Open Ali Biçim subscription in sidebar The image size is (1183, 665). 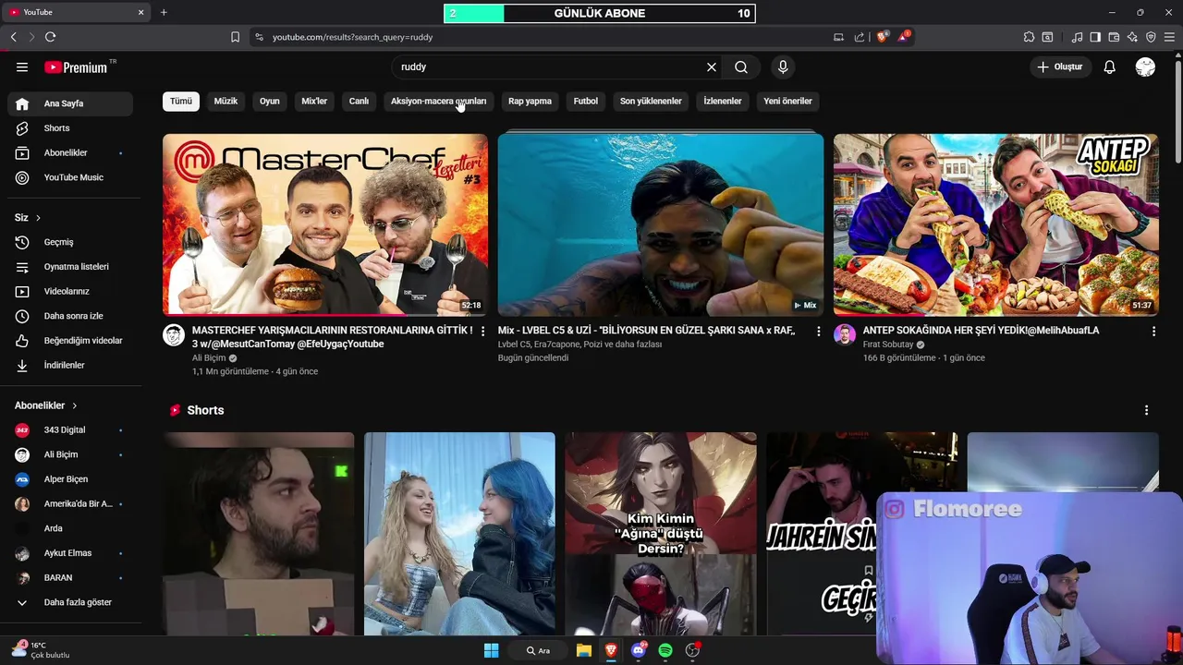(70, 454)
